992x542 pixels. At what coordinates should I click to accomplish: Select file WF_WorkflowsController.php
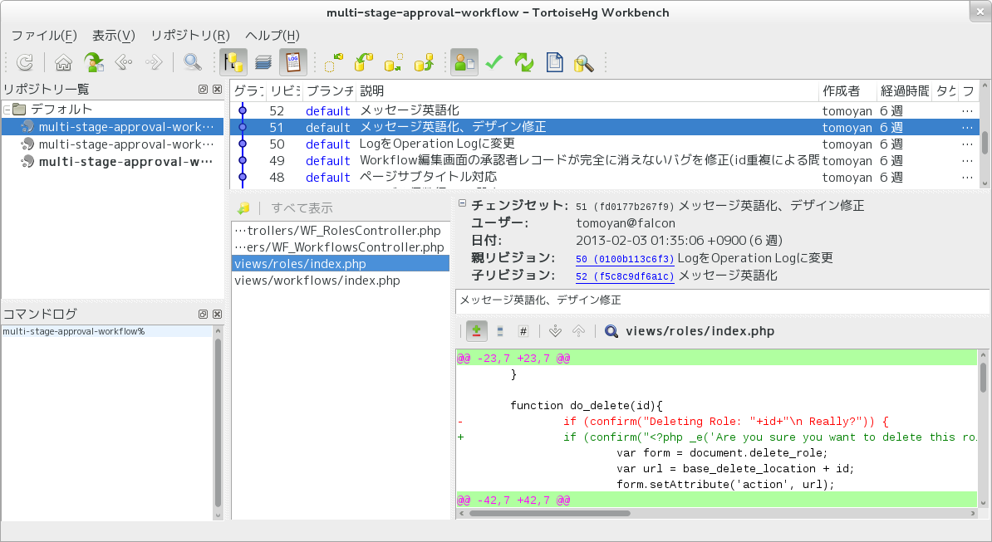point(341,247)
